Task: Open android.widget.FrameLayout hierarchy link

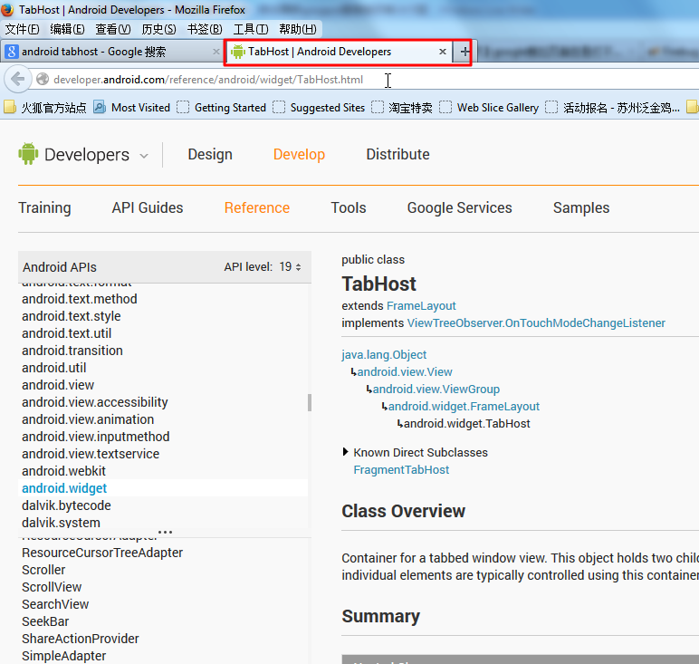Action: [464, 406]
